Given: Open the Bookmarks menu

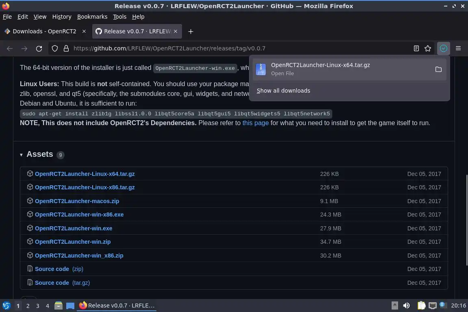Looking at the screenshot, I should click(92, 17).
